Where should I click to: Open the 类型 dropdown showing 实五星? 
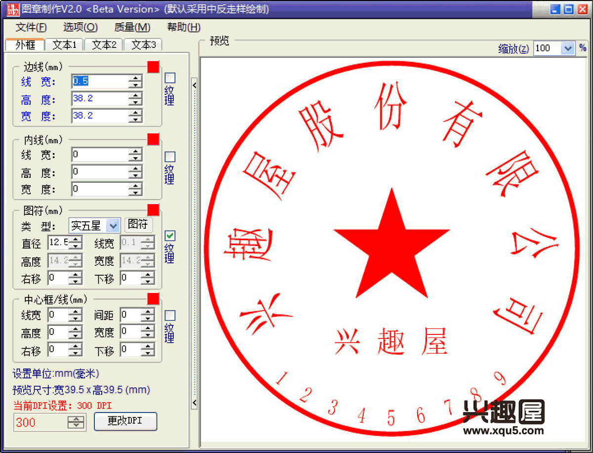coord(94,226)
